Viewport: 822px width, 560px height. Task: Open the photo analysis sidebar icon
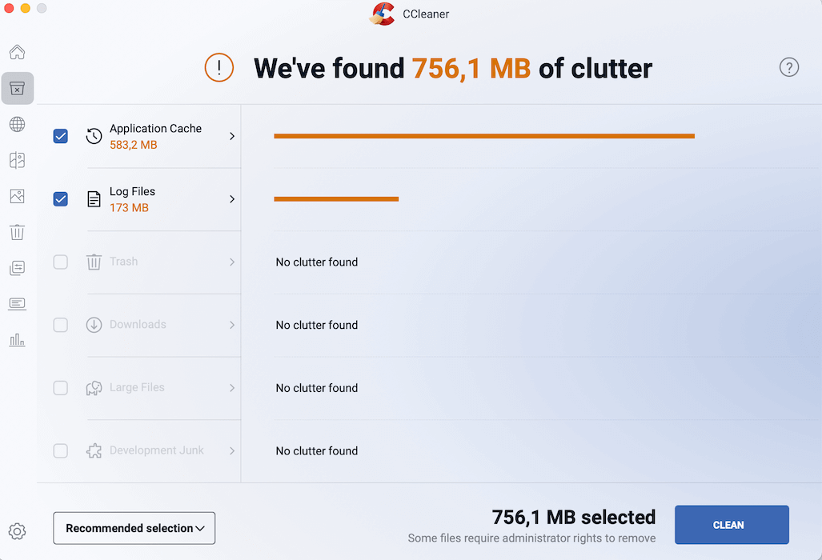(17, 196)
